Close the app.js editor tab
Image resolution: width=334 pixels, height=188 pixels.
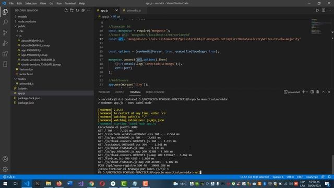point(116,10)
